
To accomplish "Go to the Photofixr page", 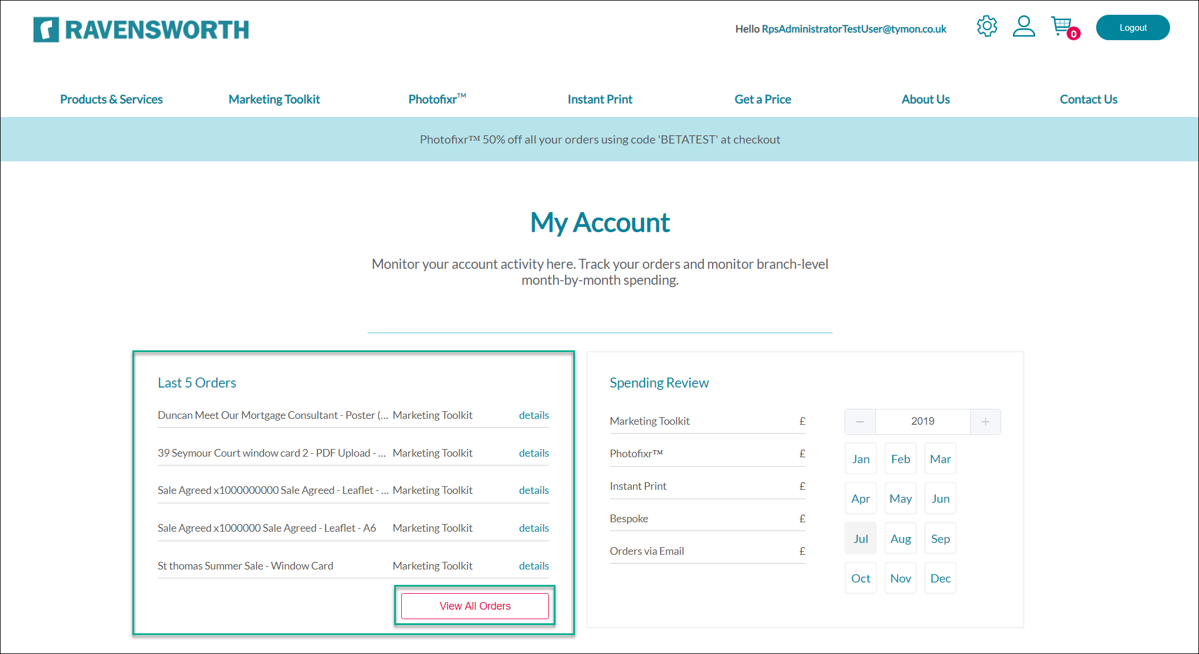I will [437, 99].
